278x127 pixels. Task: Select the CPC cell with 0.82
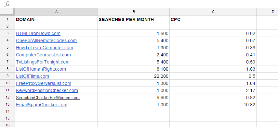click(x=213, y=98)
